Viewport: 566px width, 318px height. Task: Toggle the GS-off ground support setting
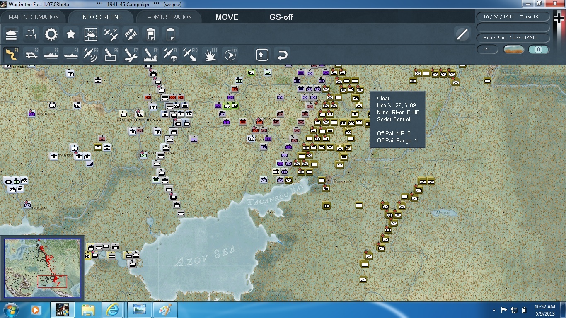[281, 17]
